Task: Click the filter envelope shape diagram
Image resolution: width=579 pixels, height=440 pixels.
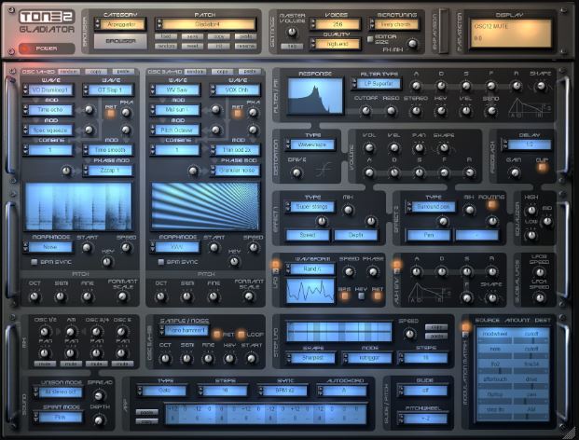Action: 530,108
